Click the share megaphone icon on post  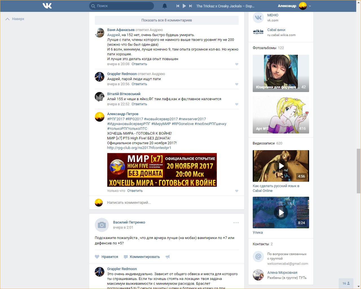pos(168,257)
